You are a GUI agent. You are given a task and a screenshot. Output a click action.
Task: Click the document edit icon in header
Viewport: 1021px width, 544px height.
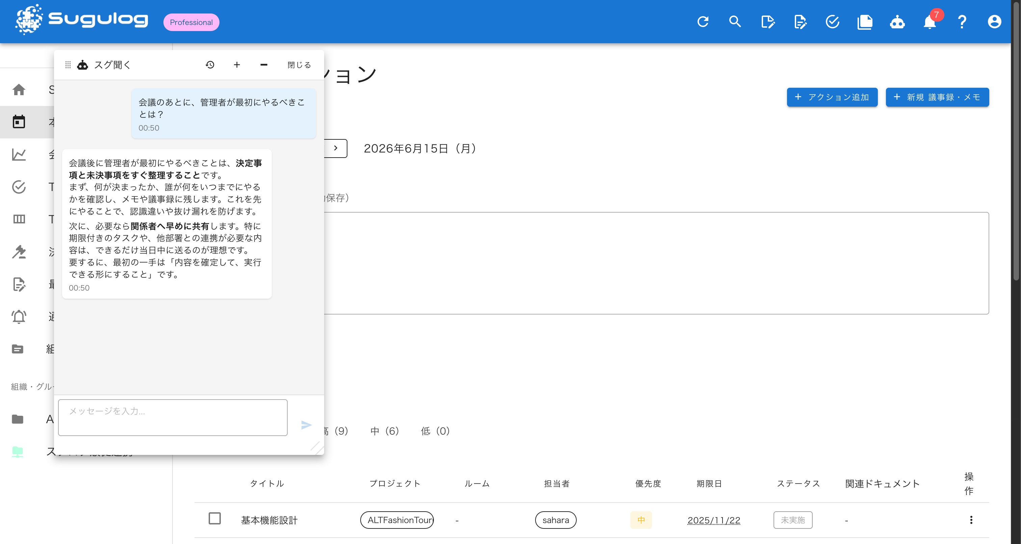(800, 22)
